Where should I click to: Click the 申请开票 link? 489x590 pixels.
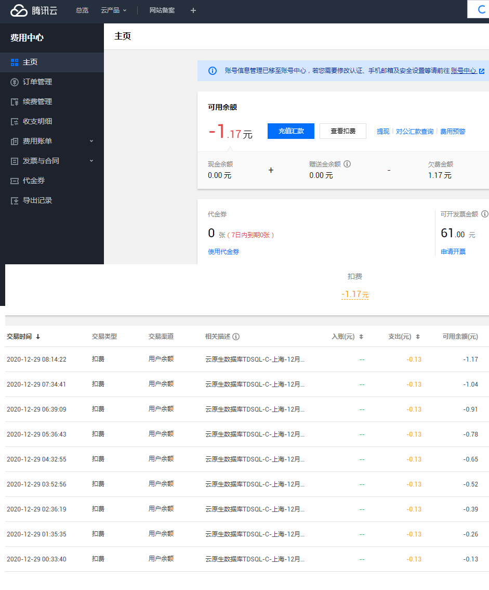tap(453, 252)
